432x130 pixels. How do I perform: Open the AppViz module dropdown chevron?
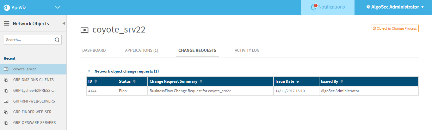[57, 7]
